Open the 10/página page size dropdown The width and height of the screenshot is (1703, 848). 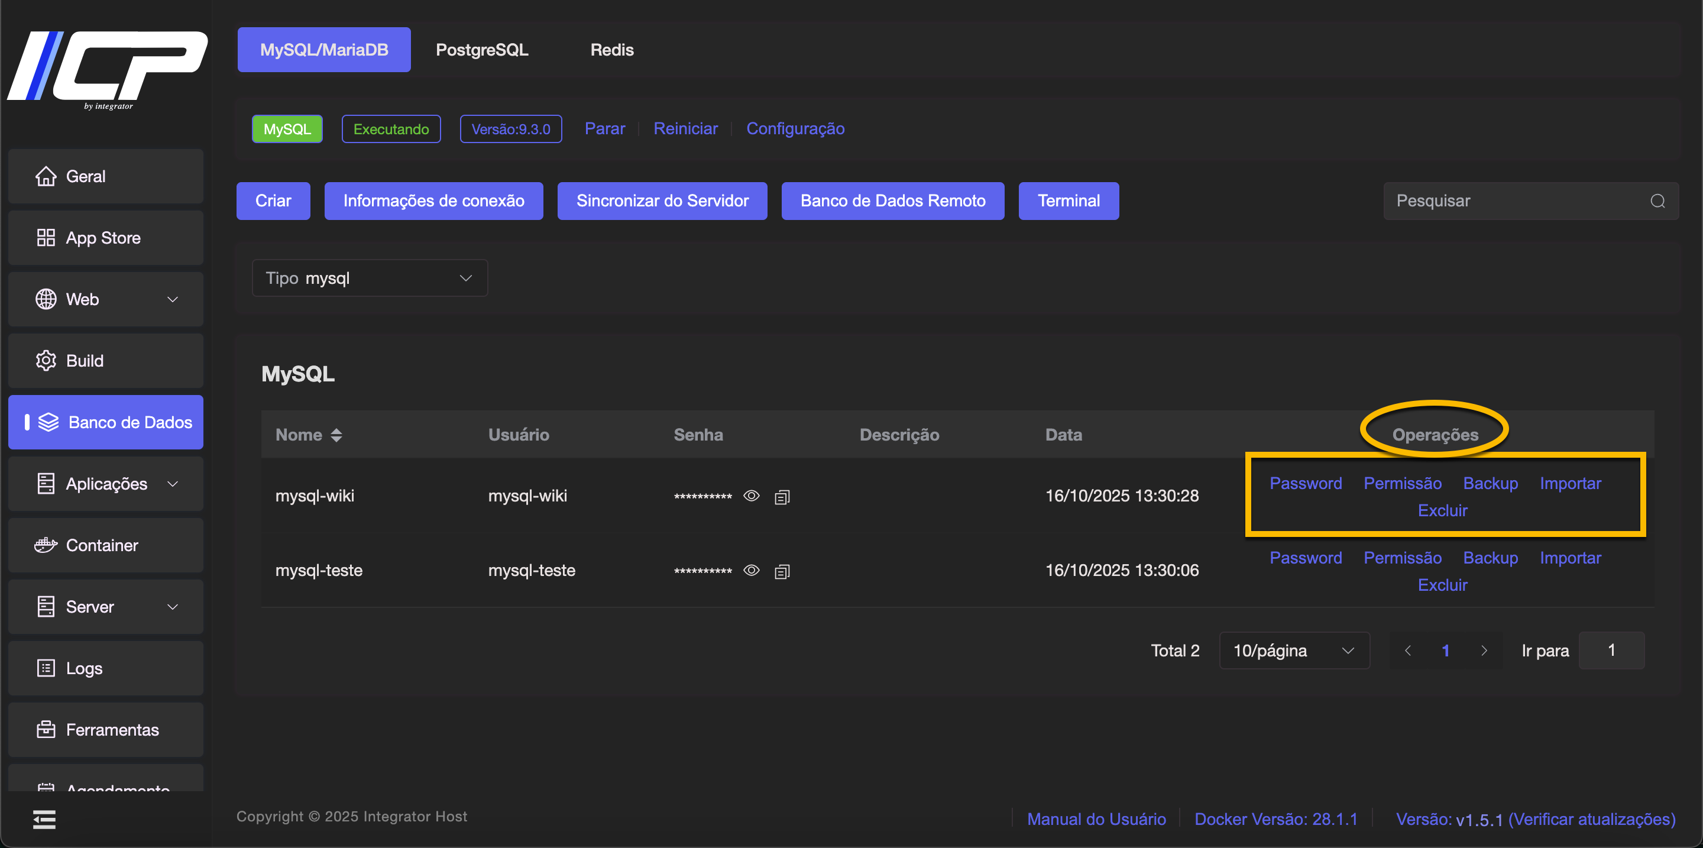click(1294, 651)
